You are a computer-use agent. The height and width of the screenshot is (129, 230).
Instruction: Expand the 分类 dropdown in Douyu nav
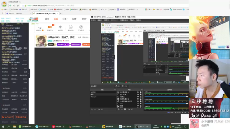tap(65, 19)
